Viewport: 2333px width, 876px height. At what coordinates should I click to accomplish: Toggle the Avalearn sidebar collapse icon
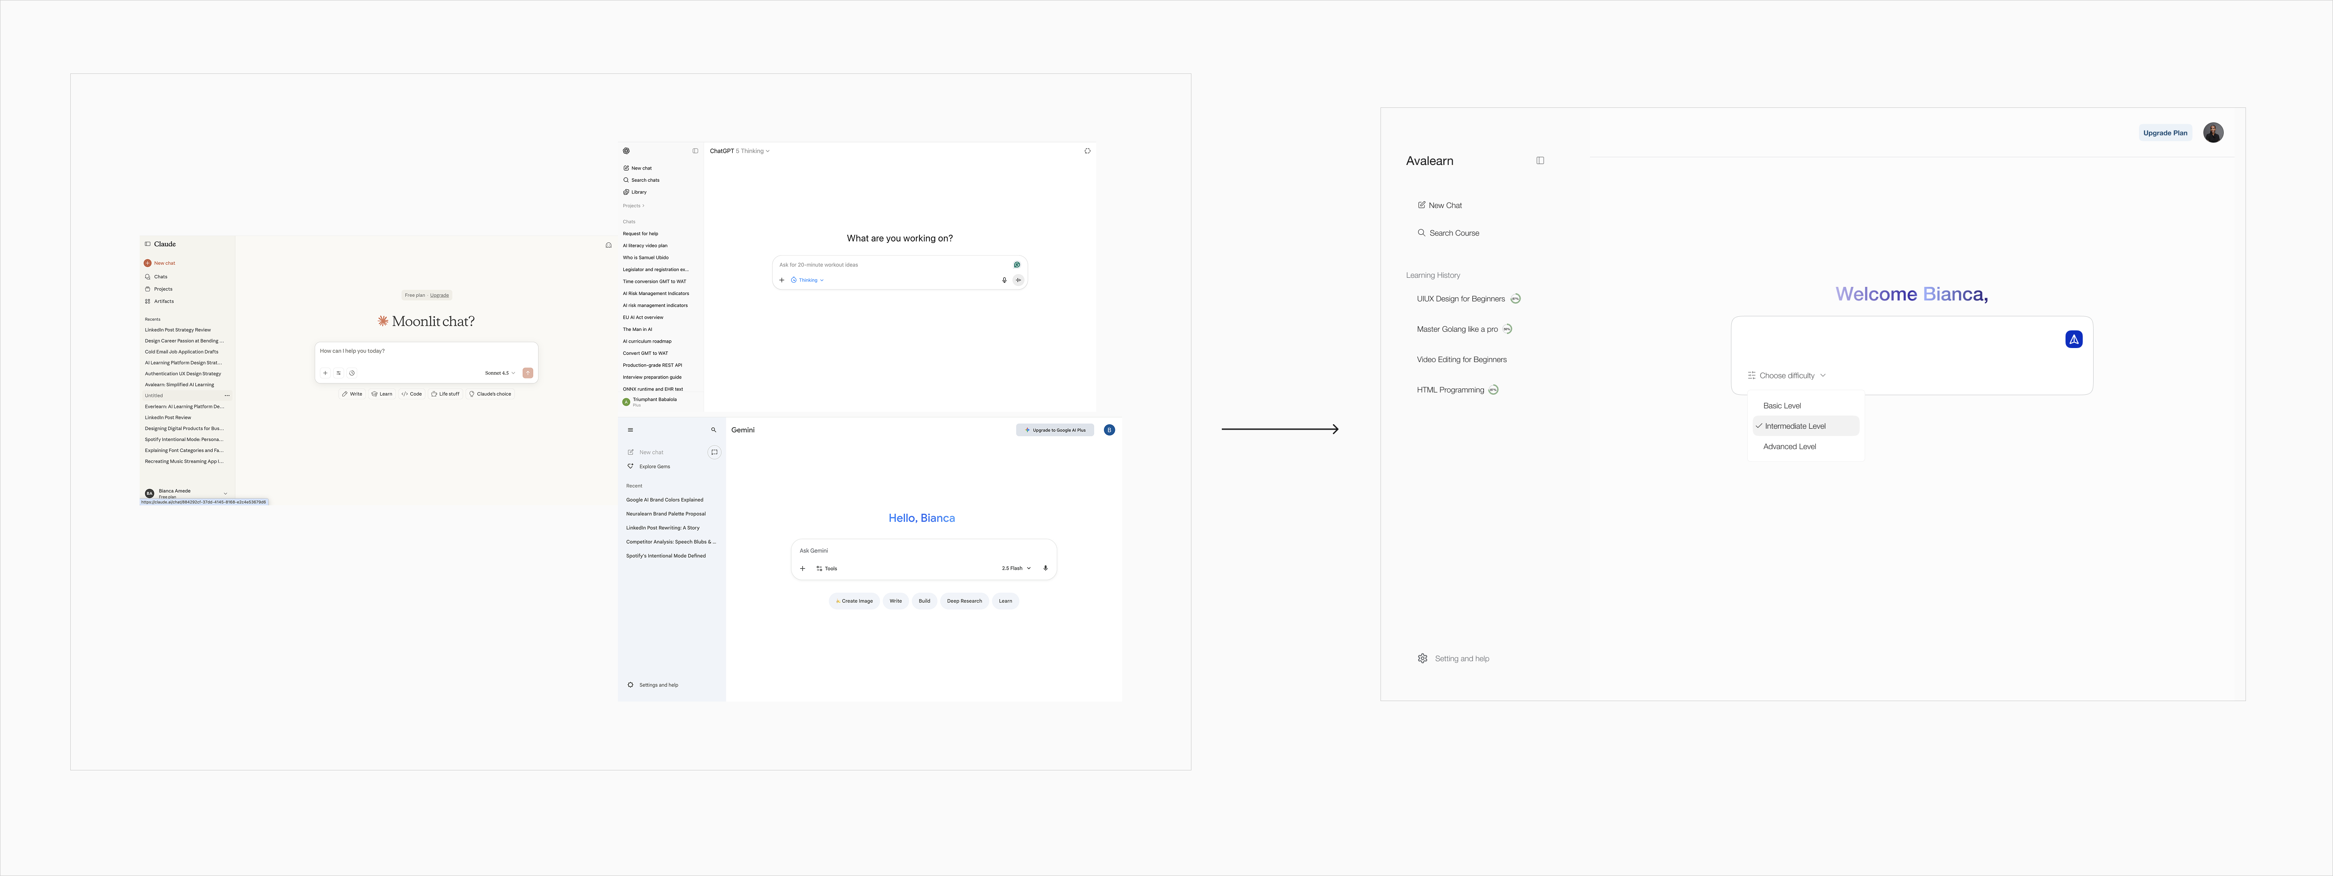1540,161
